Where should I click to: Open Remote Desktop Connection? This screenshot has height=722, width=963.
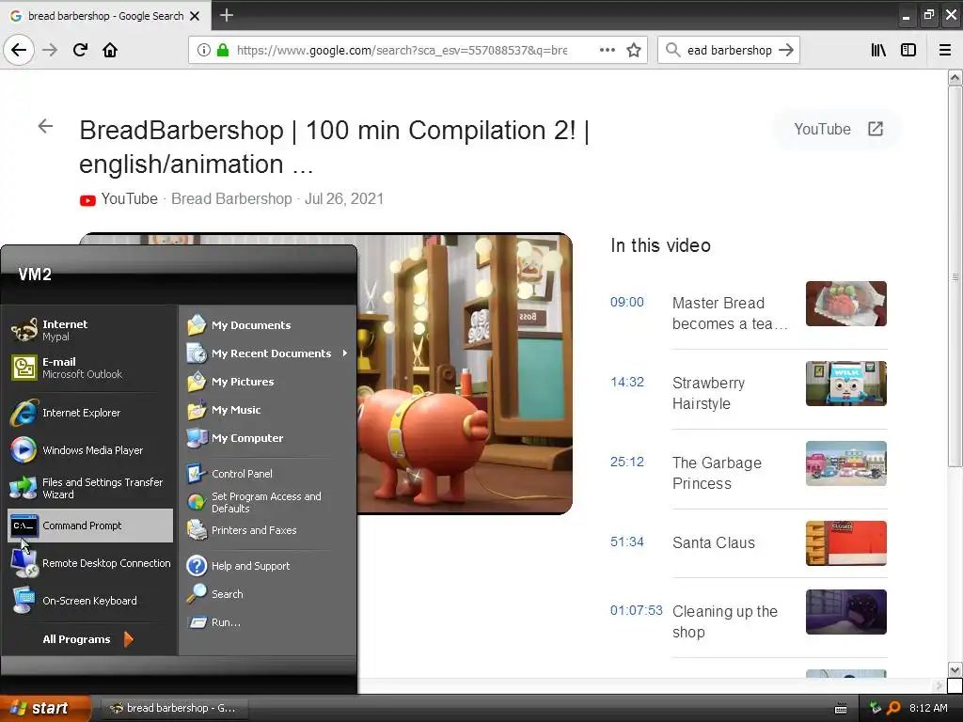coord(90,563)
